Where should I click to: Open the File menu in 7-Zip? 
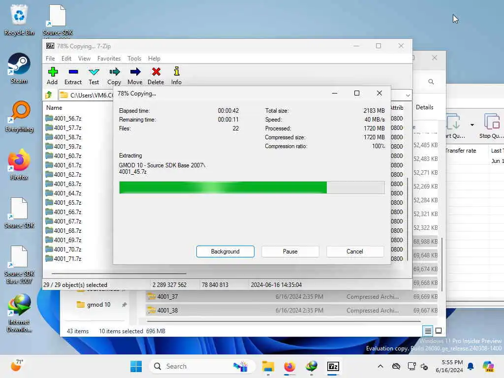[50, 59]
